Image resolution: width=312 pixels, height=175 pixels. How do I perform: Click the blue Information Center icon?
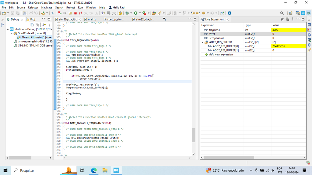coord(230,13)
